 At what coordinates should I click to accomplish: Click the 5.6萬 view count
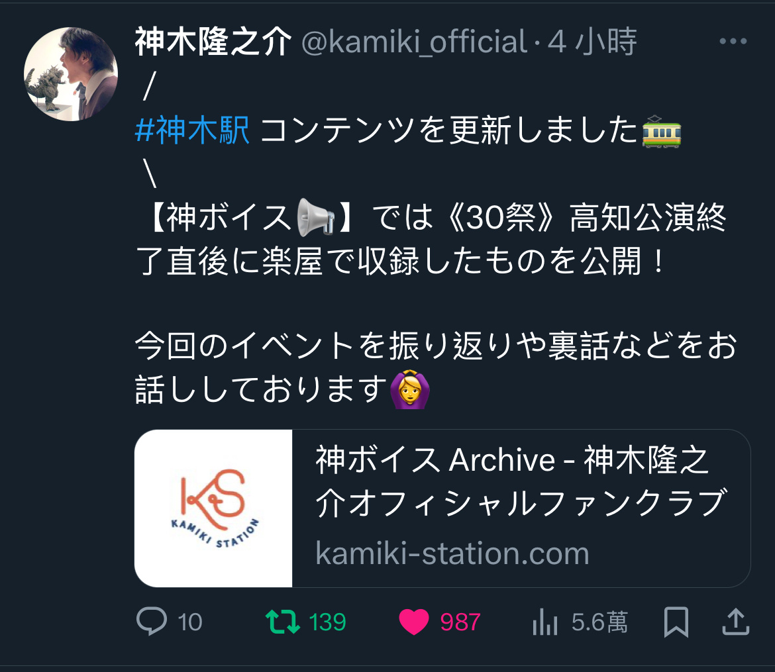(x=599, y=622)
